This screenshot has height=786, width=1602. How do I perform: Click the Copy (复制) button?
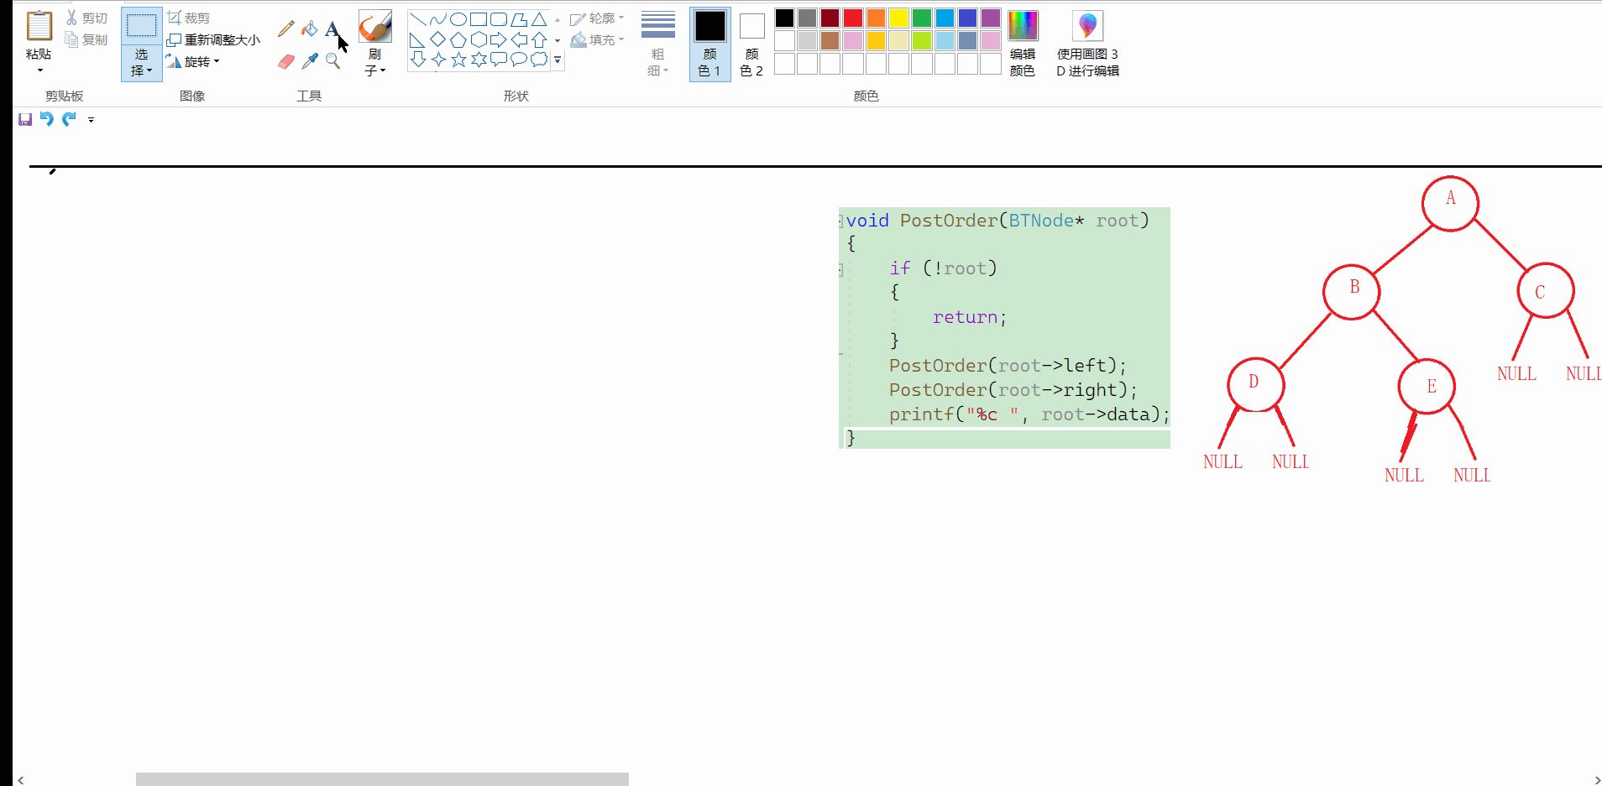pyautogui.click(x=86, y=39)
